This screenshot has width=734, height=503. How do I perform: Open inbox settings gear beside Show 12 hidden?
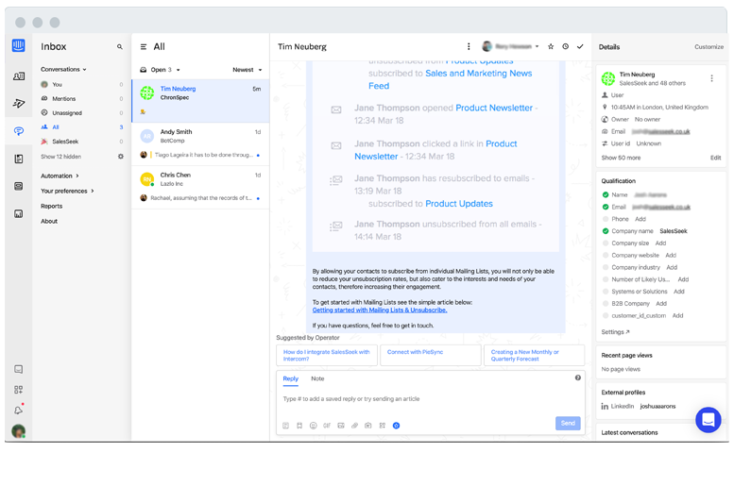point(121,157)
